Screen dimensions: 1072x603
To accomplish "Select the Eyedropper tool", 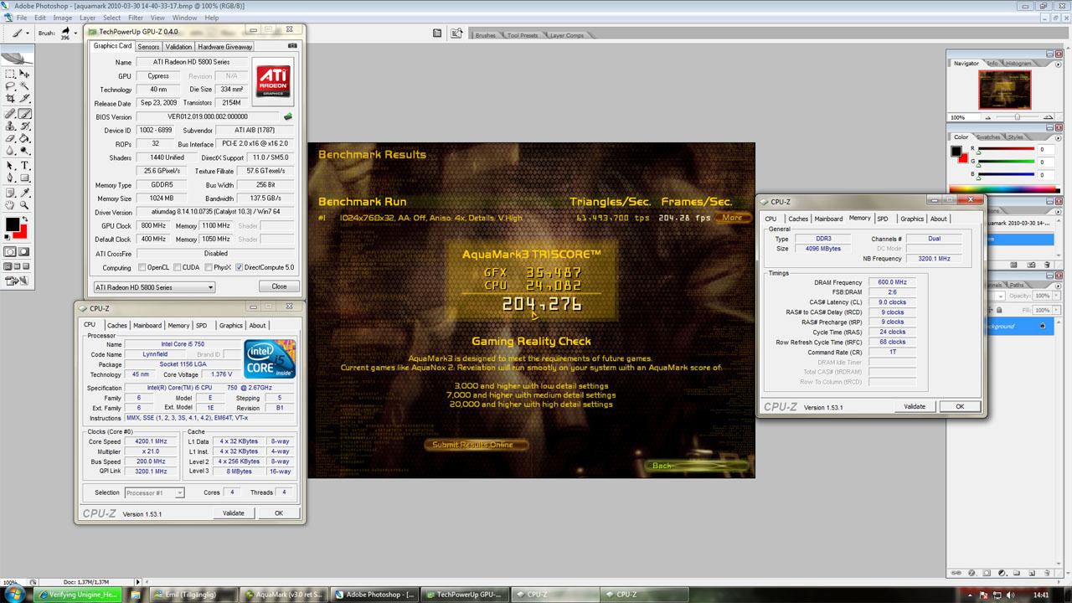I will coord(24,193).
